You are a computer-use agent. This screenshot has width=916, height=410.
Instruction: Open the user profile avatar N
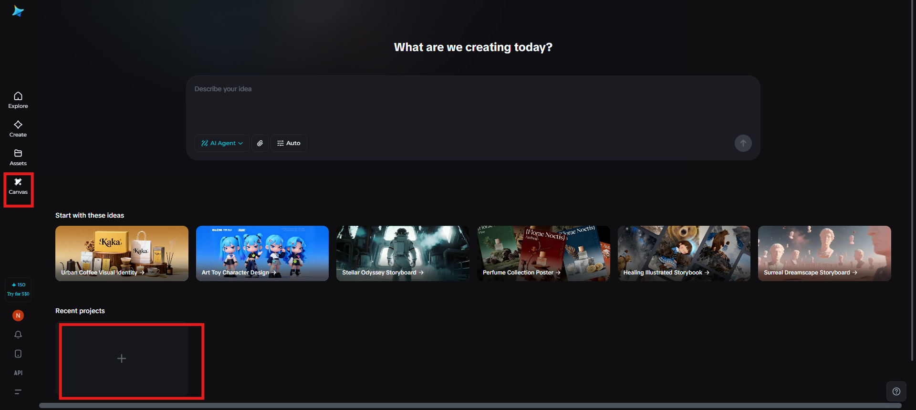(18, 315)
